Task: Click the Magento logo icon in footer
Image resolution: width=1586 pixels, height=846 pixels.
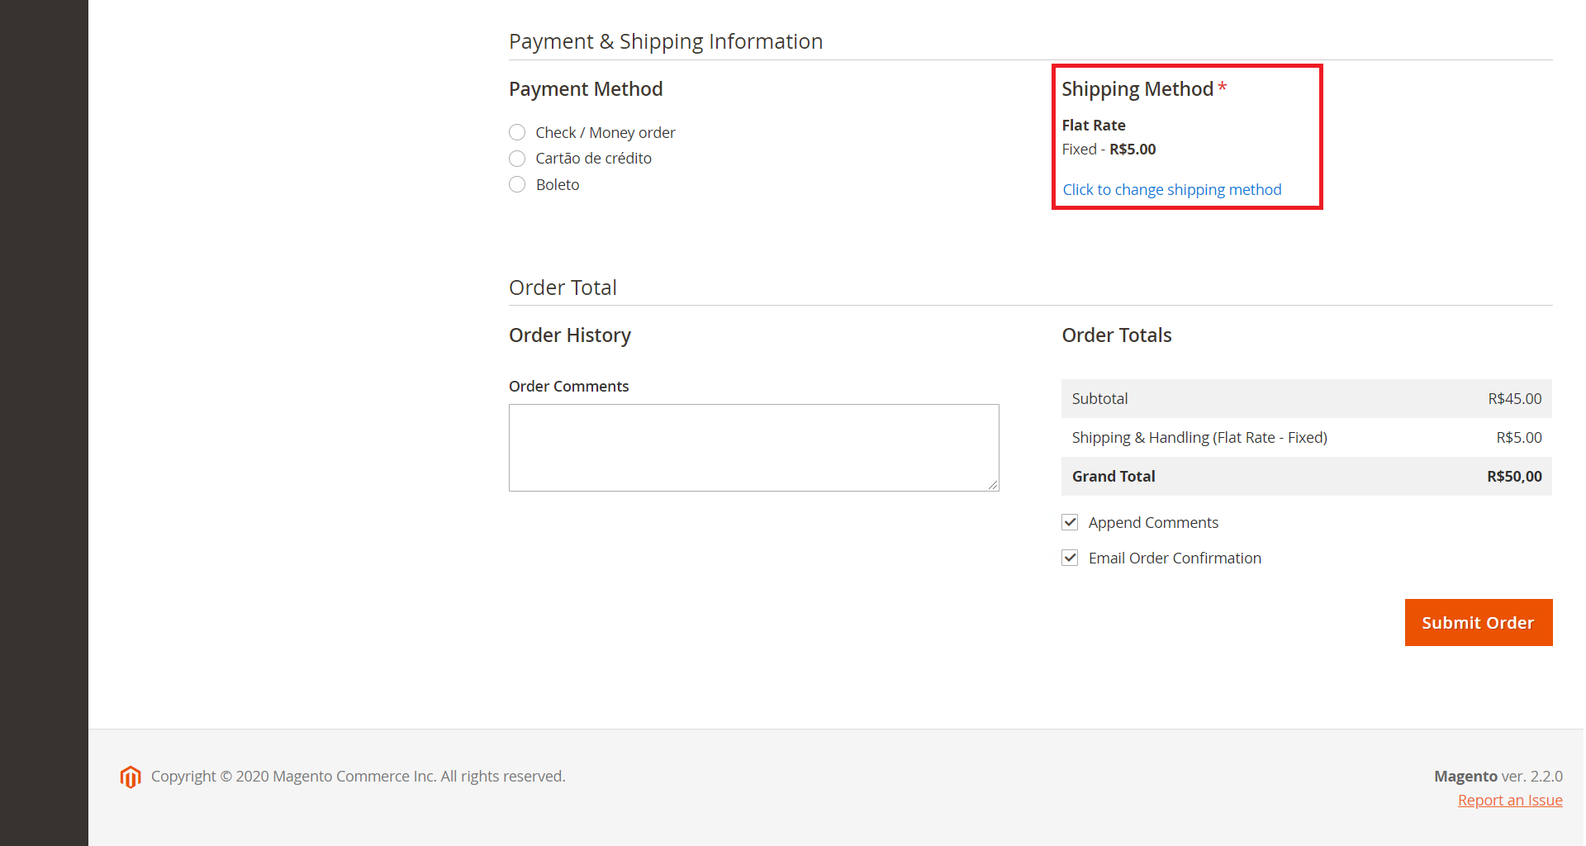Action: point(131,777)
